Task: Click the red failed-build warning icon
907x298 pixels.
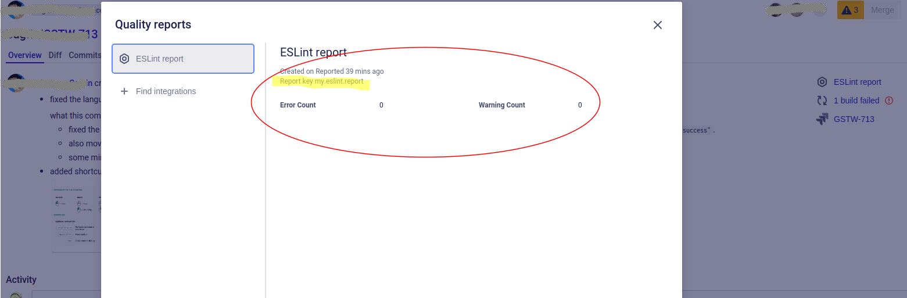Action: tap(889, 100)
